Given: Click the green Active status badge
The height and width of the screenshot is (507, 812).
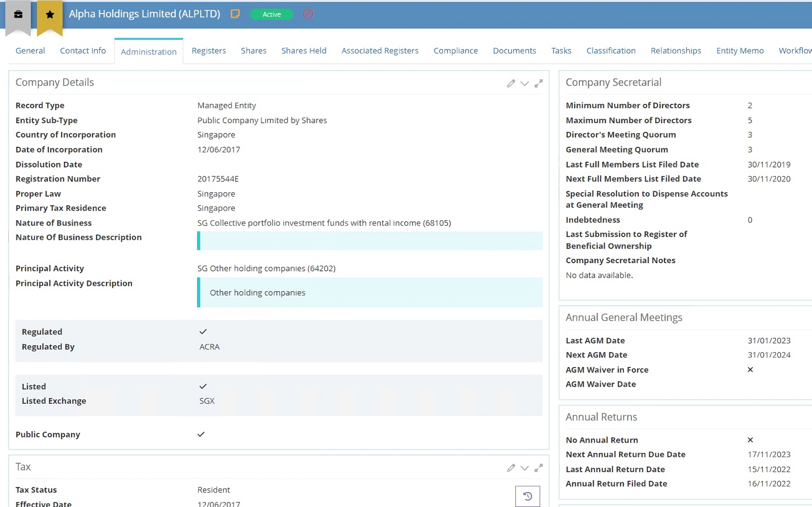Looking at the screenshot, I should pos(272,14).
